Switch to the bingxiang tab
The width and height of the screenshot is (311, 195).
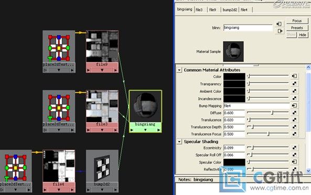tap(185, 9)
